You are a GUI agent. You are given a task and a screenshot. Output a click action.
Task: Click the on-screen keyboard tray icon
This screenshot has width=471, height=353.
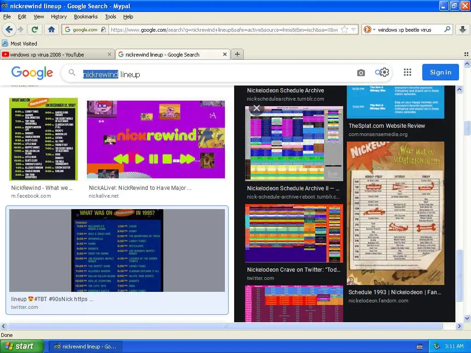(x=419, y=347)
